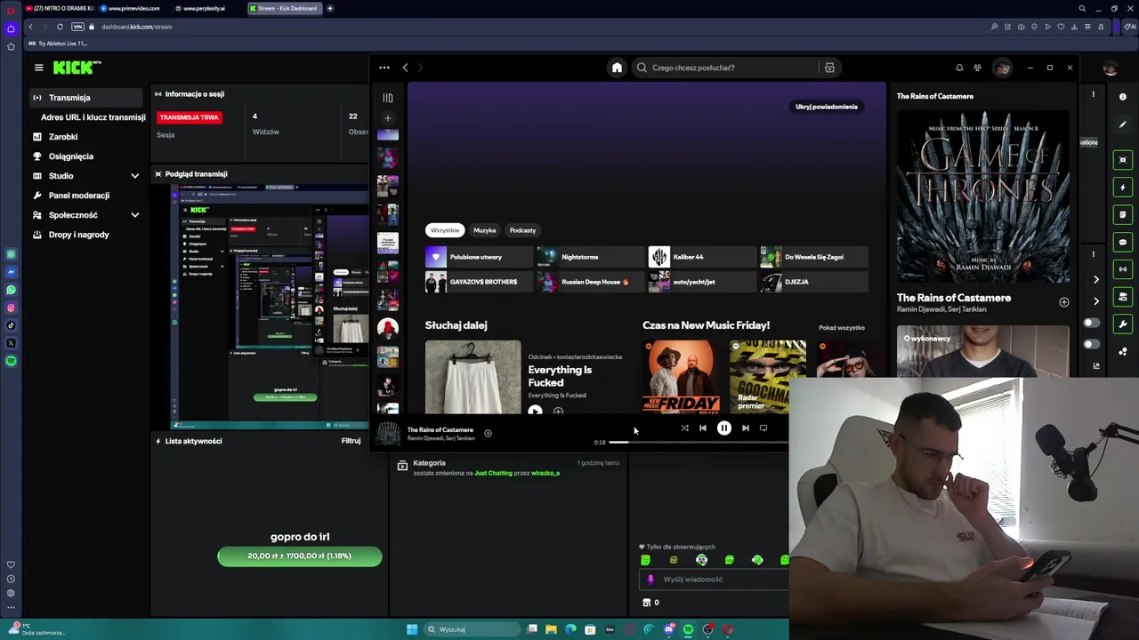Open Kaliber 44 shortcut tile
Viewport: 1139px width, 640px height.
pyautogui.click(x=702, y=257)
